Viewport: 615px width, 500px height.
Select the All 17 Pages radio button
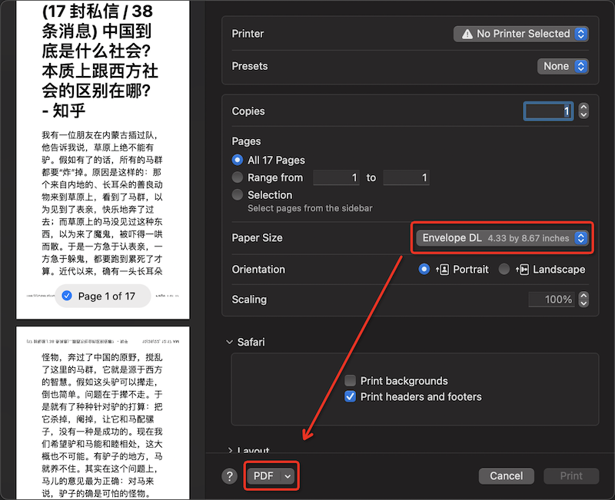coord(238,161)
